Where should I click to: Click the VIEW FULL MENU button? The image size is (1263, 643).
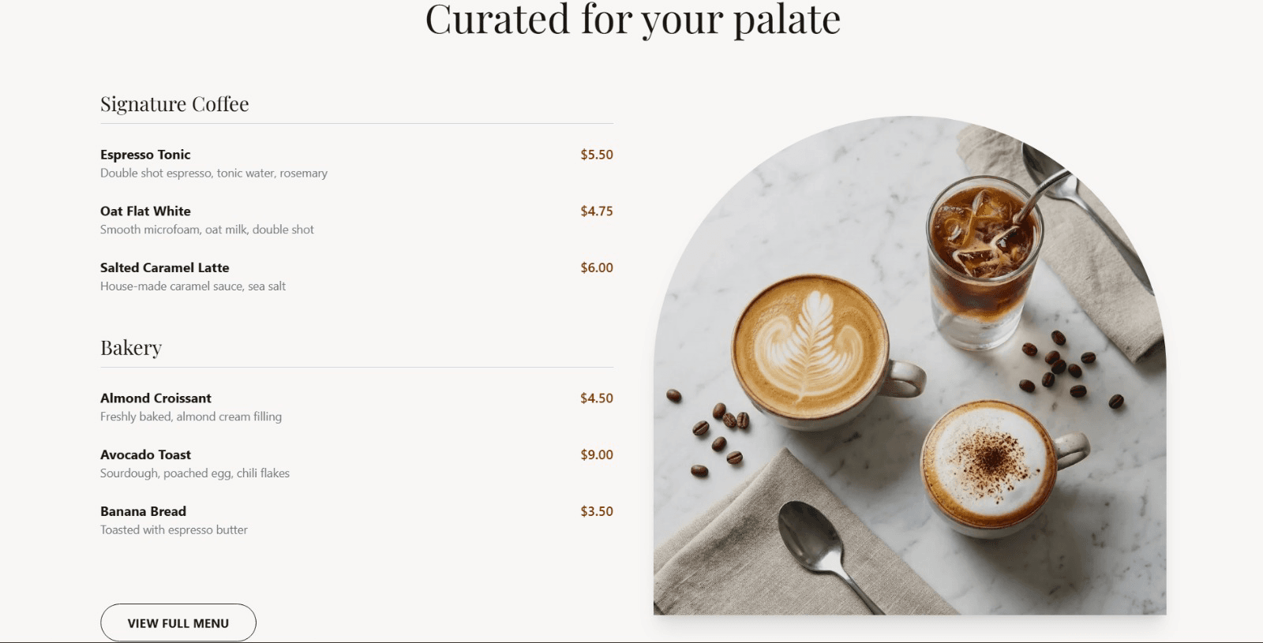point(178,622)
